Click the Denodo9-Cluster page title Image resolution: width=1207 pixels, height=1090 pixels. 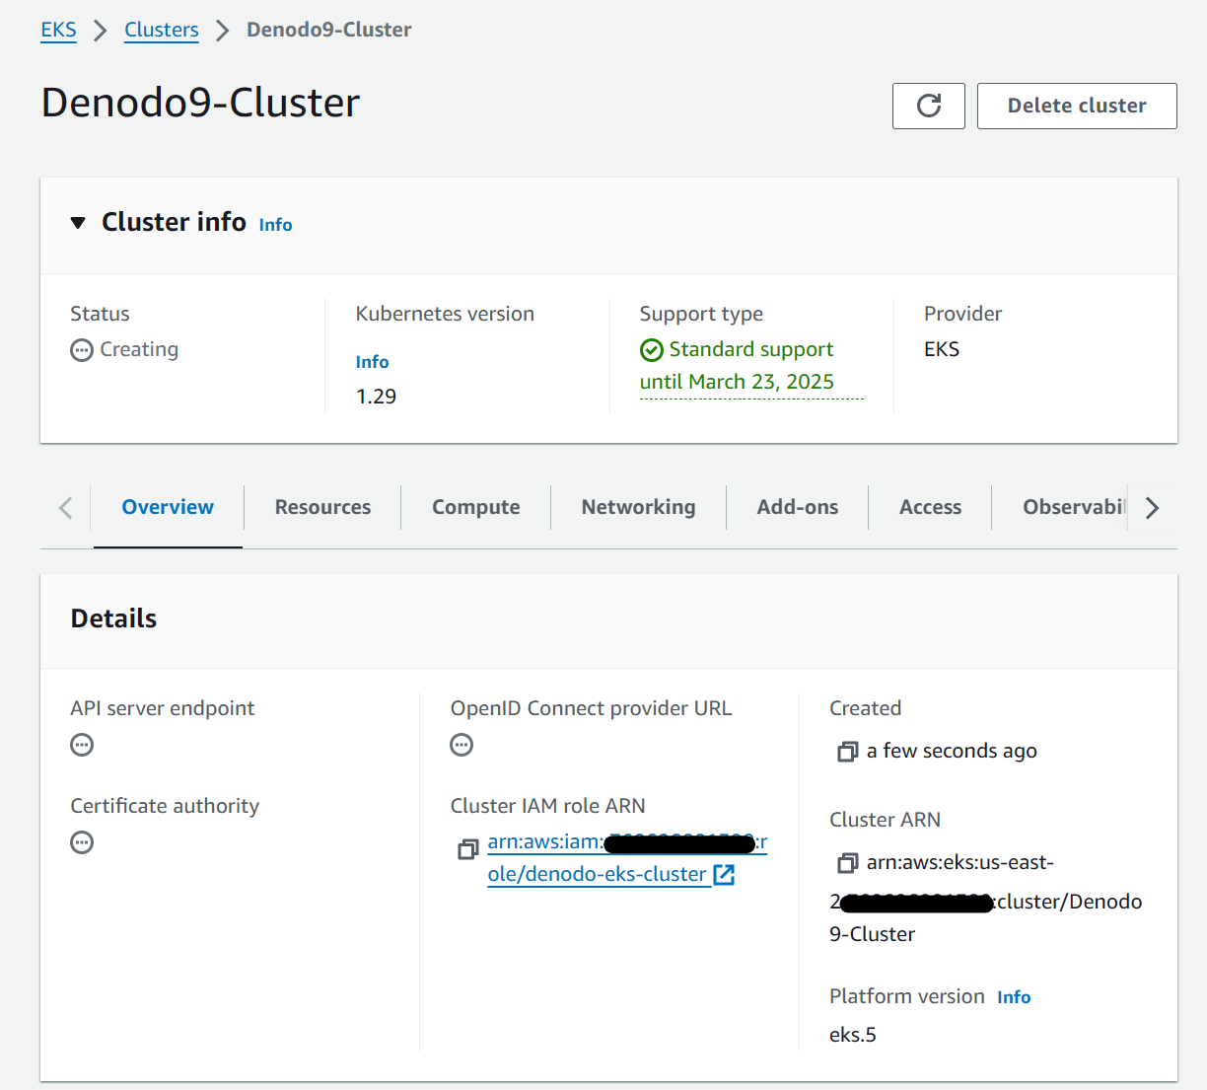[x=200, y=103]
